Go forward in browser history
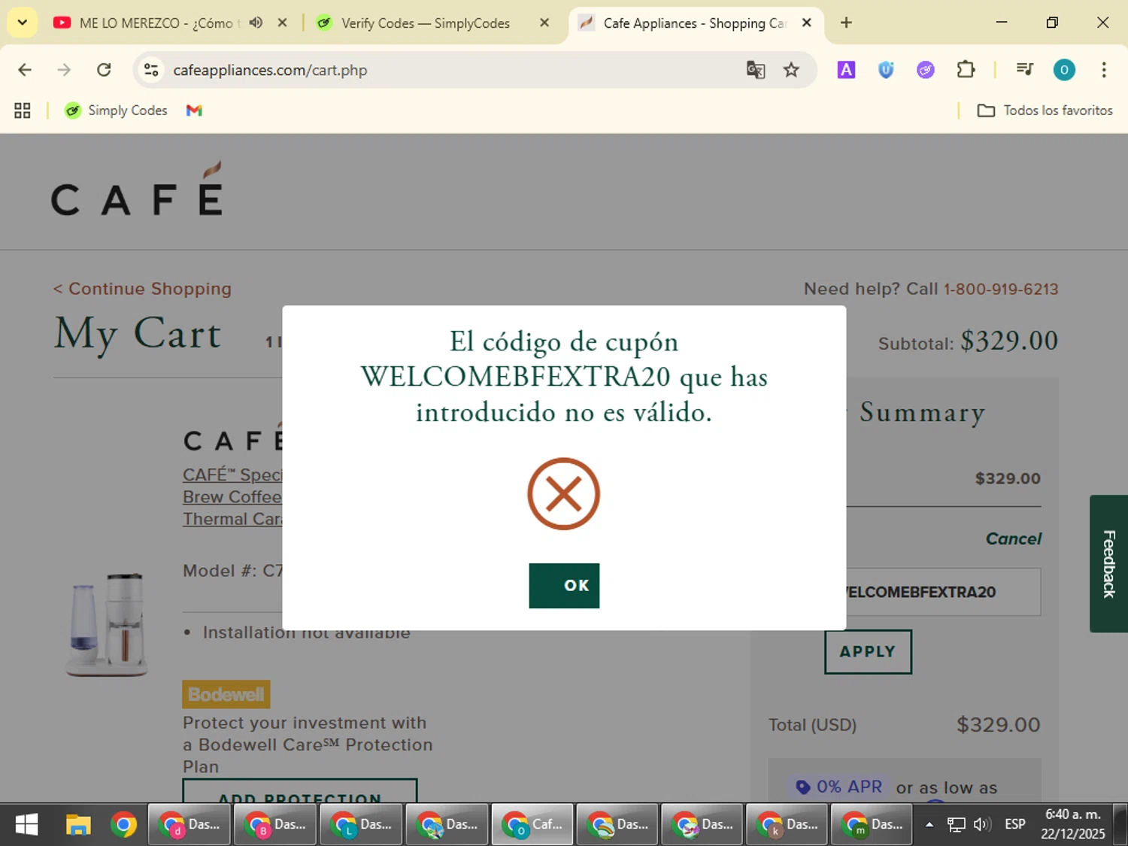 coord(64,70)
